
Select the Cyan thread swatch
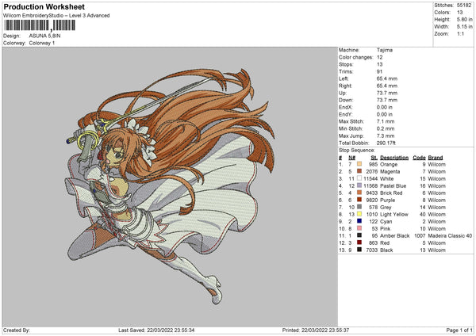[x=359, y=220]
